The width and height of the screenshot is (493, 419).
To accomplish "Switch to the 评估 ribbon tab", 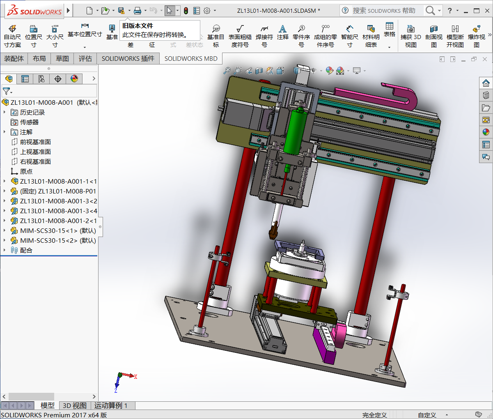I will pyautogui.click(x=85, y=59).
